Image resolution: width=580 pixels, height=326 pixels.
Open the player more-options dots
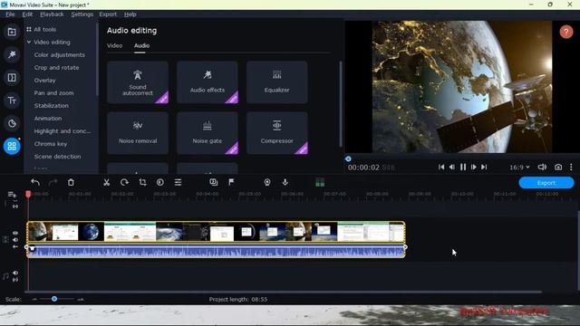pyautogui.click(x=571, y=167)
